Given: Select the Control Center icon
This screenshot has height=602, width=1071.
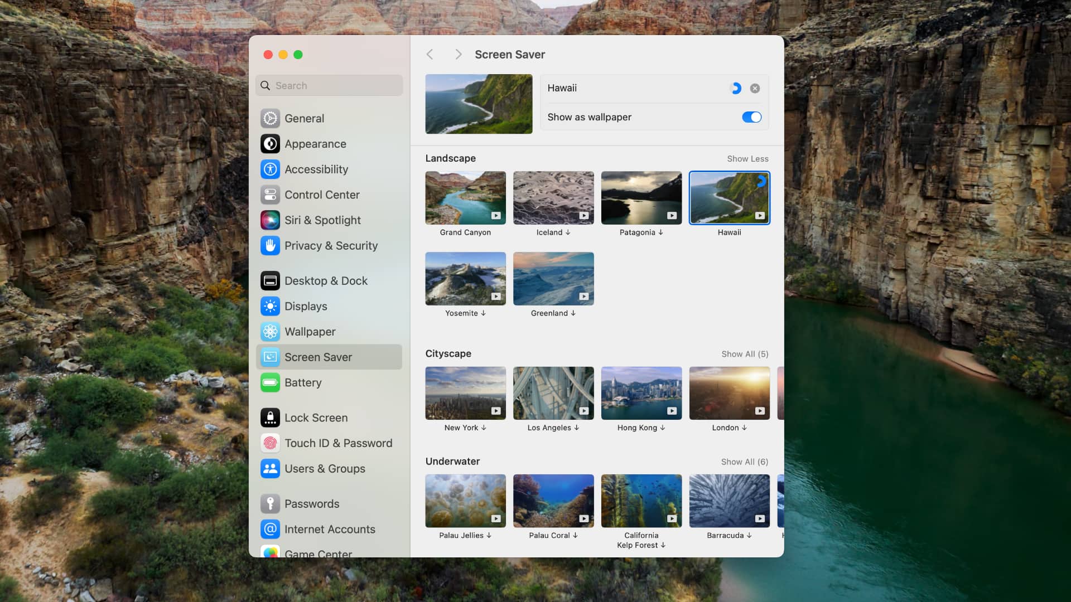Looking at the screenshot, I should (270, 195).
